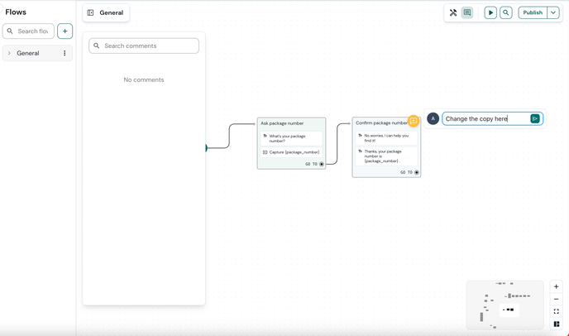The width and height of the screenshot is (569, 336).
Task: Expand the General flow folder chevron
Action: (x=10, y=53)
